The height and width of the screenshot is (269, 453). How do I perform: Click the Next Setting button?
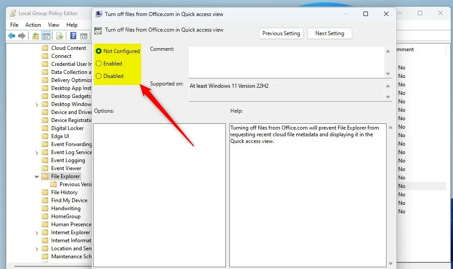point(330,33)
